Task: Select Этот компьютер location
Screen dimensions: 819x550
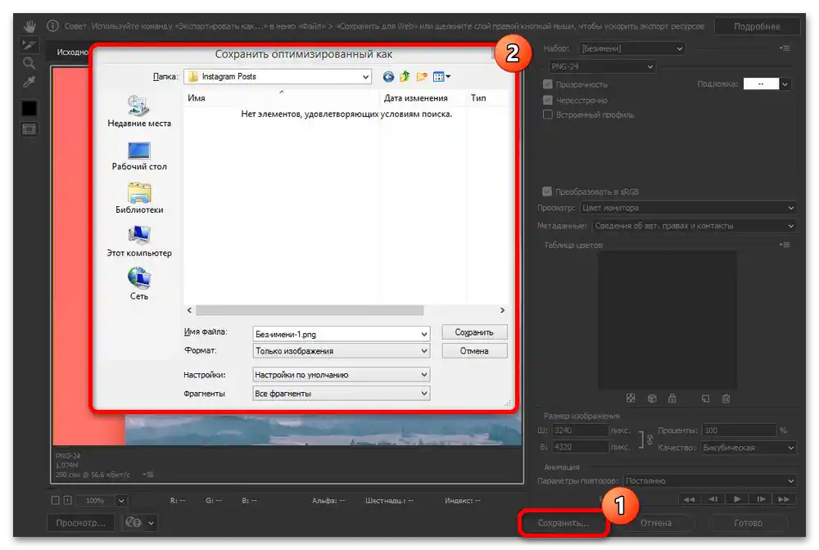Action: (x=139, y=241)
